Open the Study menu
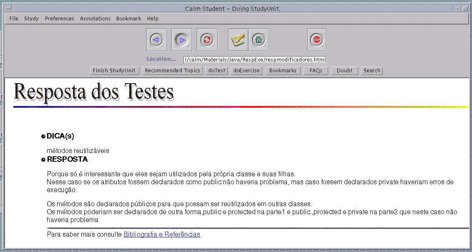Screen dimensions: 472x252 (31, 19)
